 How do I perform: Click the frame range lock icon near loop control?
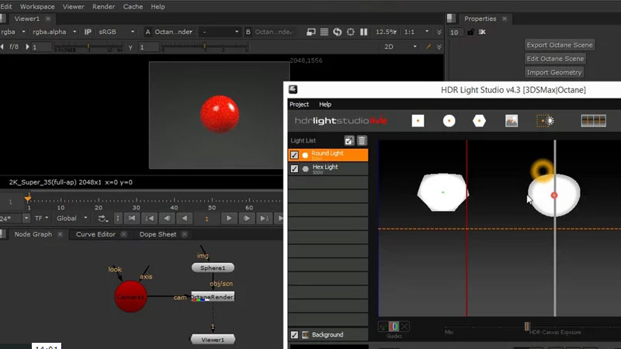(118, 219)
